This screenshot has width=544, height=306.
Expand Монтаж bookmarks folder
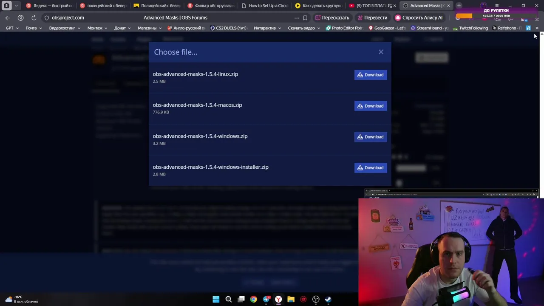(97, 28)
